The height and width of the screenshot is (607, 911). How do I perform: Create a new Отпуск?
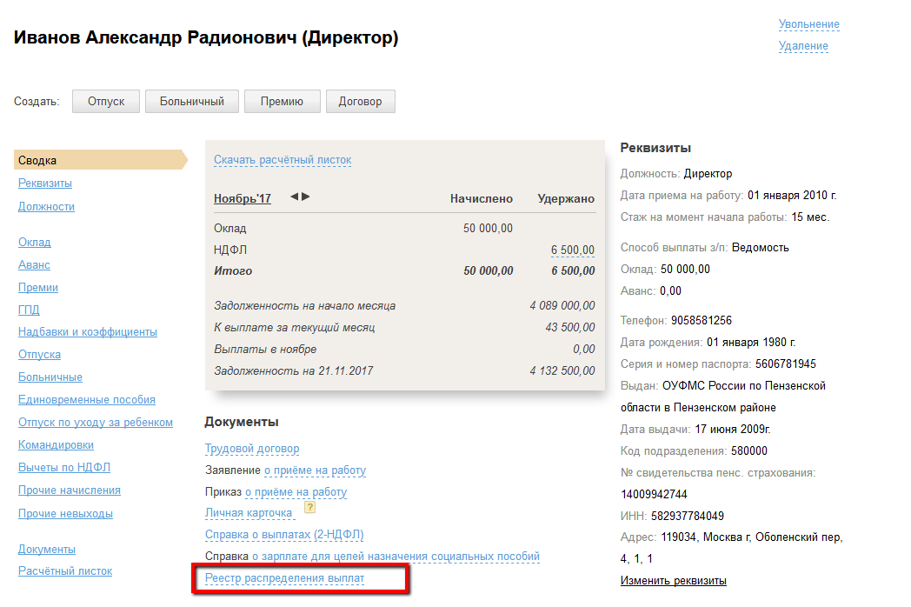pyautogui.click(x=106, y=102)
